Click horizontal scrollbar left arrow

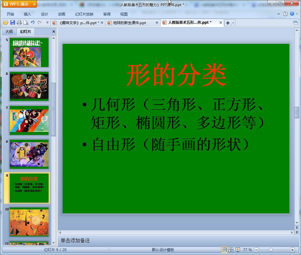pyautogui.click(x=60, y=232)
